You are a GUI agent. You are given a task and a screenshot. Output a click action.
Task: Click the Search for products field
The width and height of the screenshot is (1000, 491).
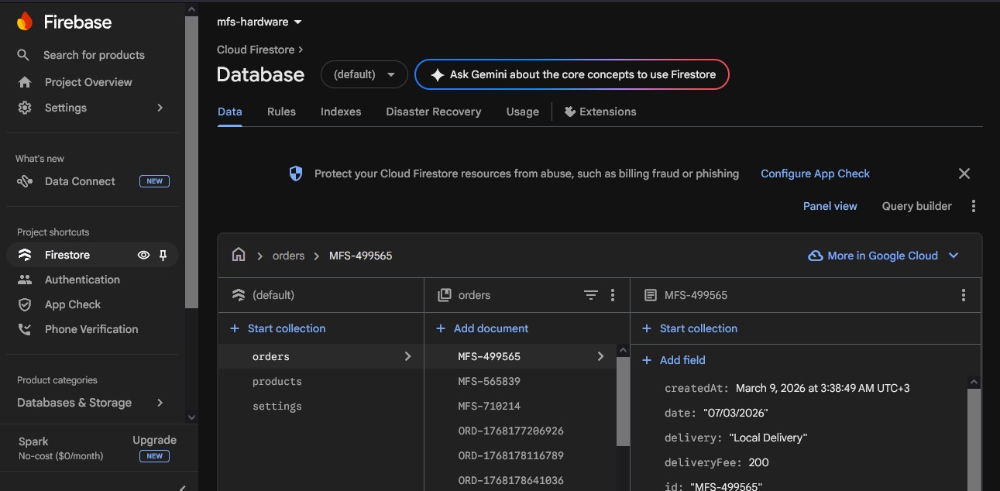pos(94,55)
